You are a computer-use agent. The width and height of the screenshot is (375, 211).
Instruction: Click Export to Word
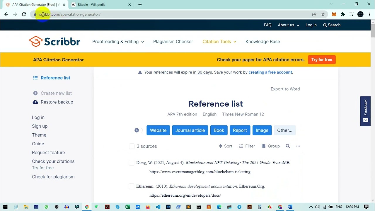click(x=285, y=89)
